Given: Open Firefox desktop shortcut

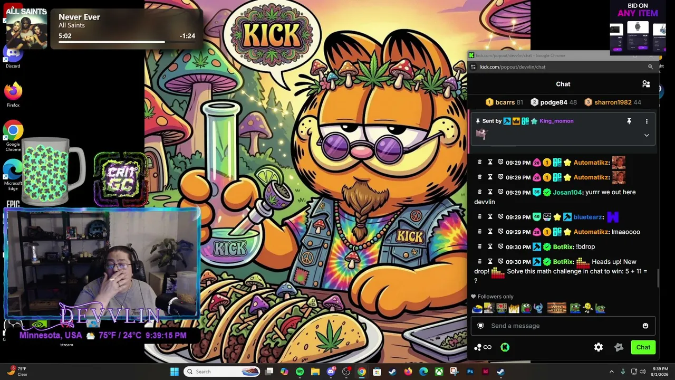Looking at the screenshot, I should (13, 94).
